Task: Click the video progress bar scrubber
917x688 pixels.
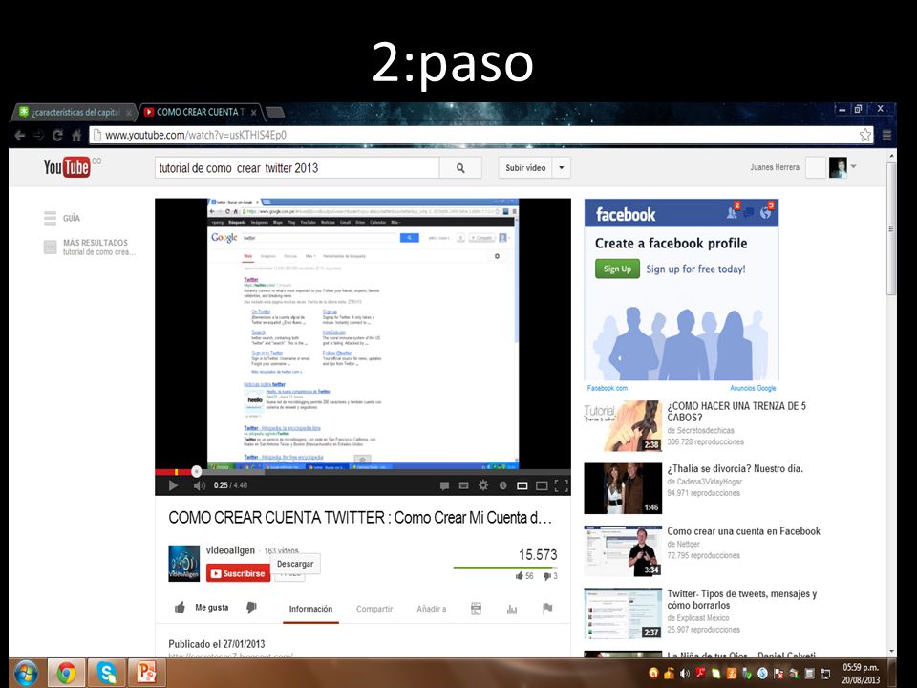Action: (x=197, y=471)
